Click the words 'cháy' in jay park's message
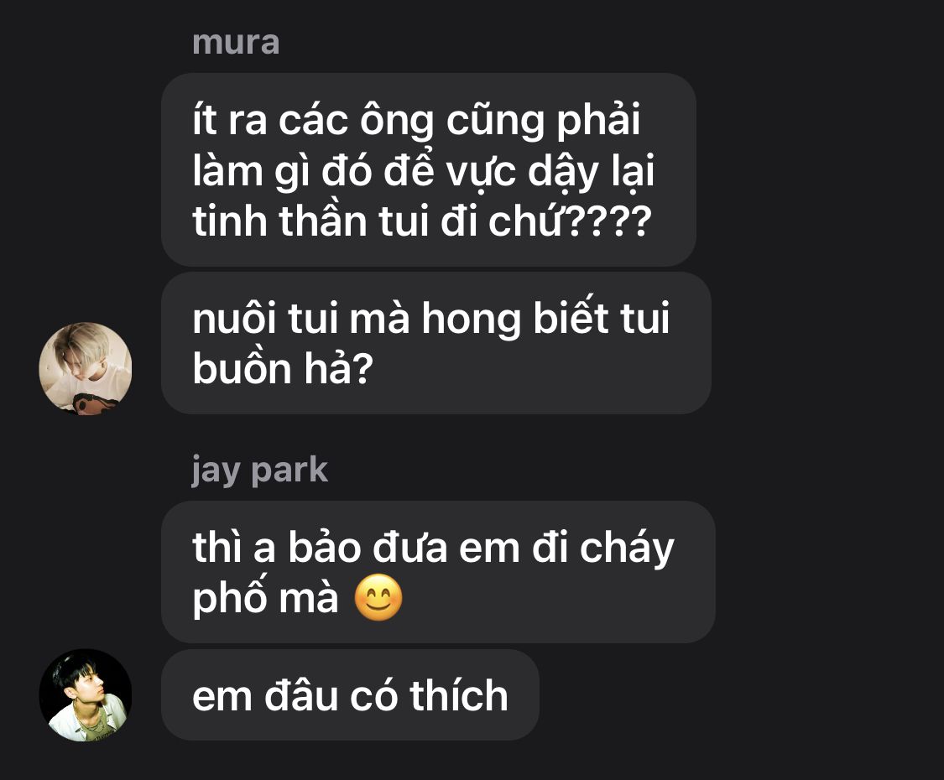 click(x=627, y=549)
